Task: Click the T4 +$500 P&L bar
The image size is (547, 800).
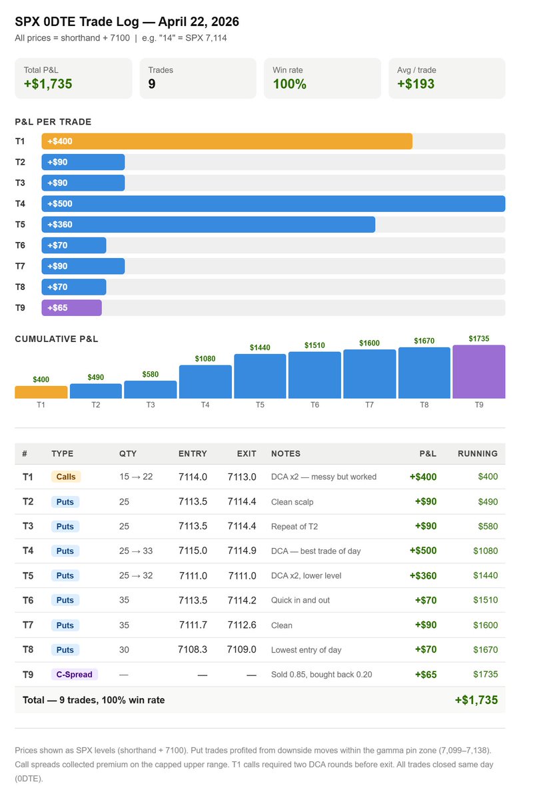Action: [x=273, y=203]
